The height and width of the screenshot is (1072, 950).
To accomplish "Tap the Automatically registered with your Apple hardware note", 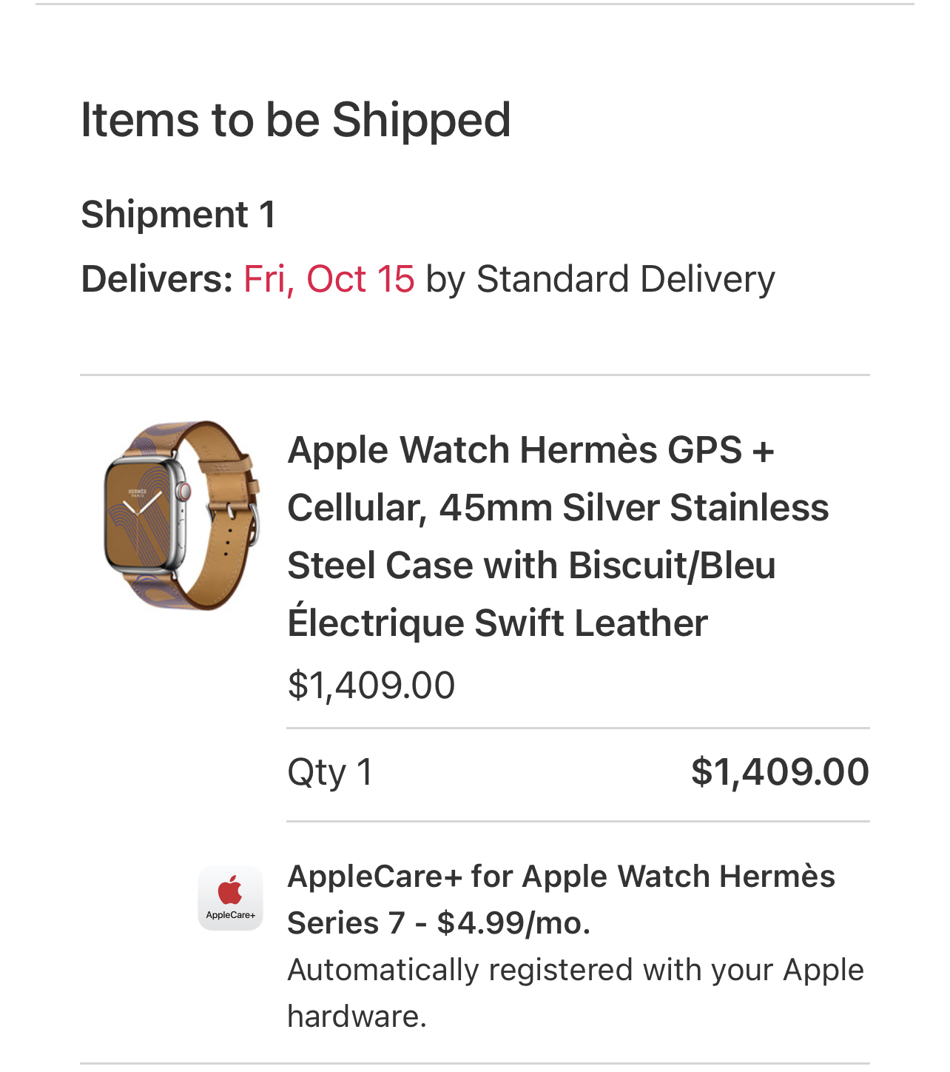I will click(576, 993).
